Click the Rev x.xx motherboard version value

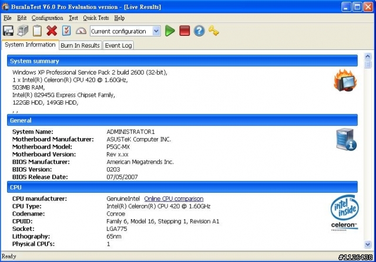tap(117, 154)
